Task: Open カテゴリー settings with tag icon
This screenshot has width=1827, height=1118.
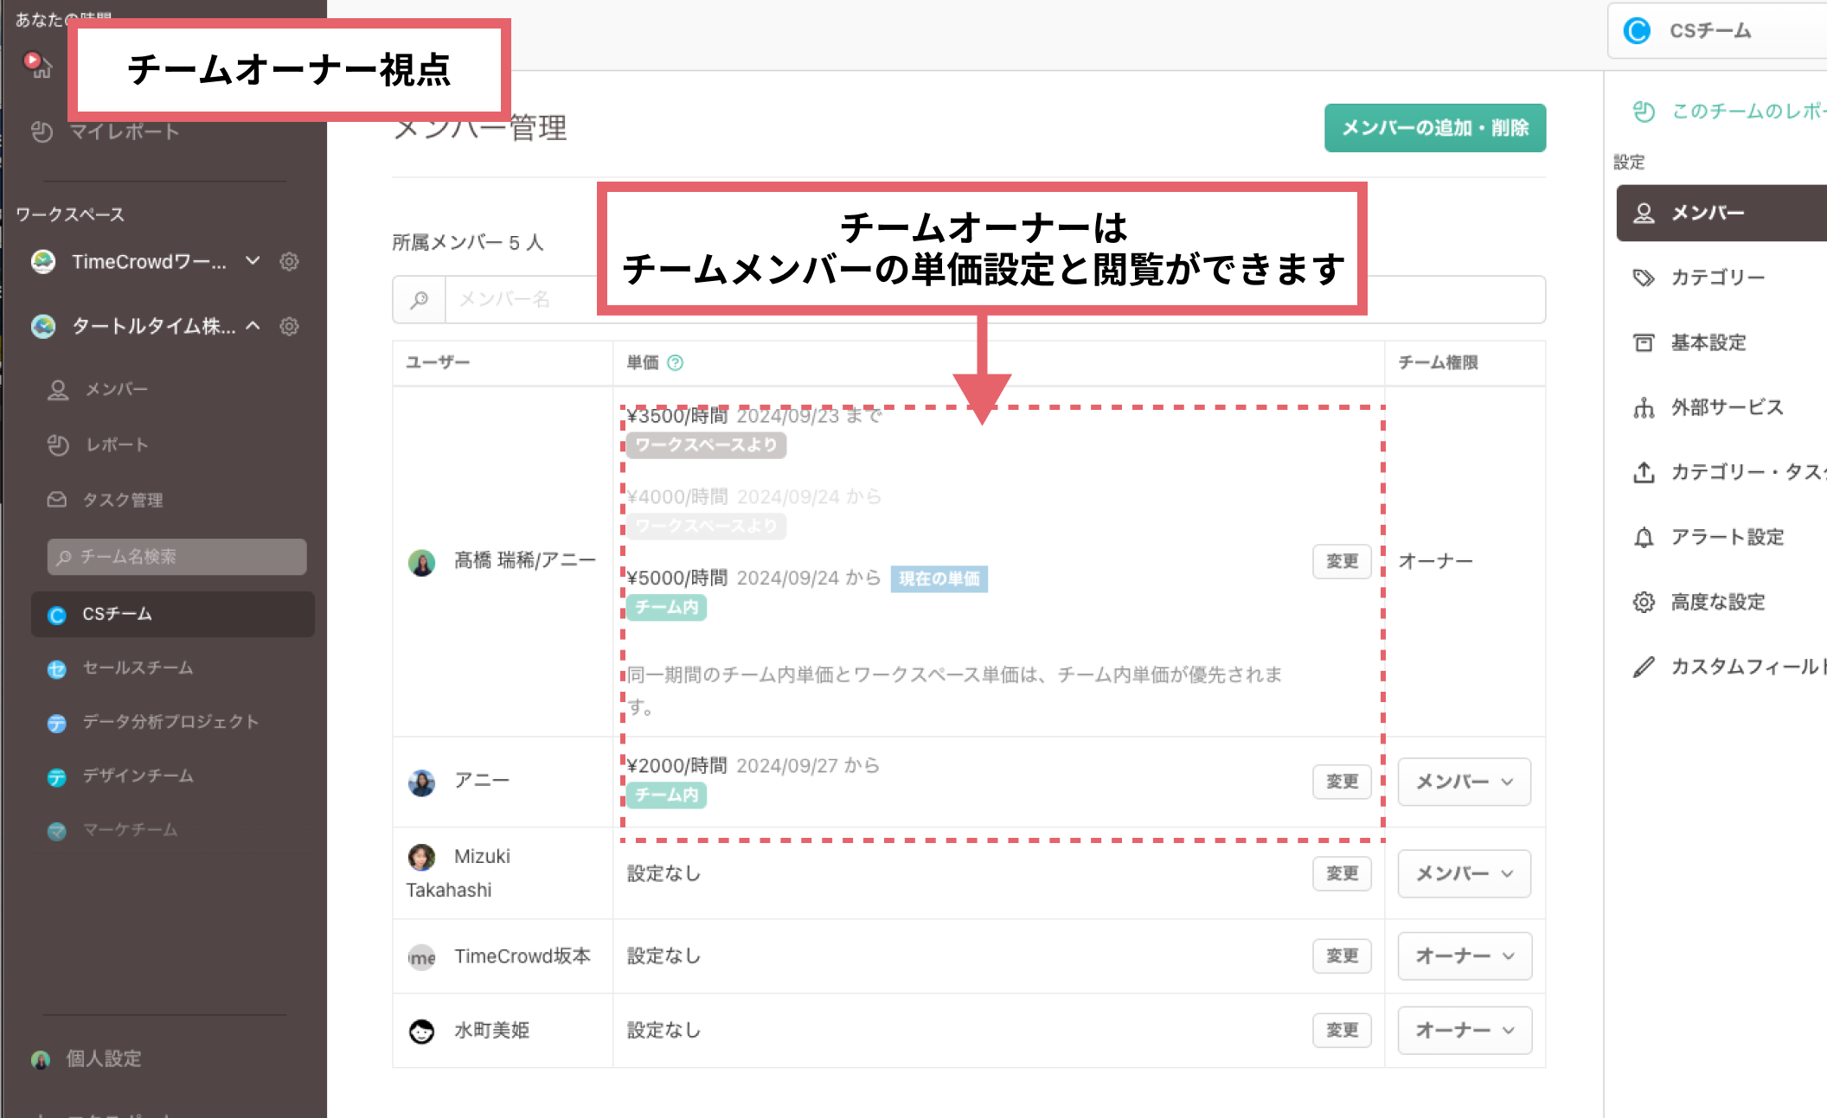Action: tap(1716, 278)
